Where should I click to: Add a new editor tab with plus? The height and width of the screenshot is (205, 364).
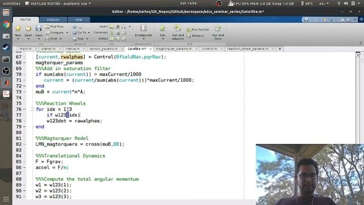(280, 49)
